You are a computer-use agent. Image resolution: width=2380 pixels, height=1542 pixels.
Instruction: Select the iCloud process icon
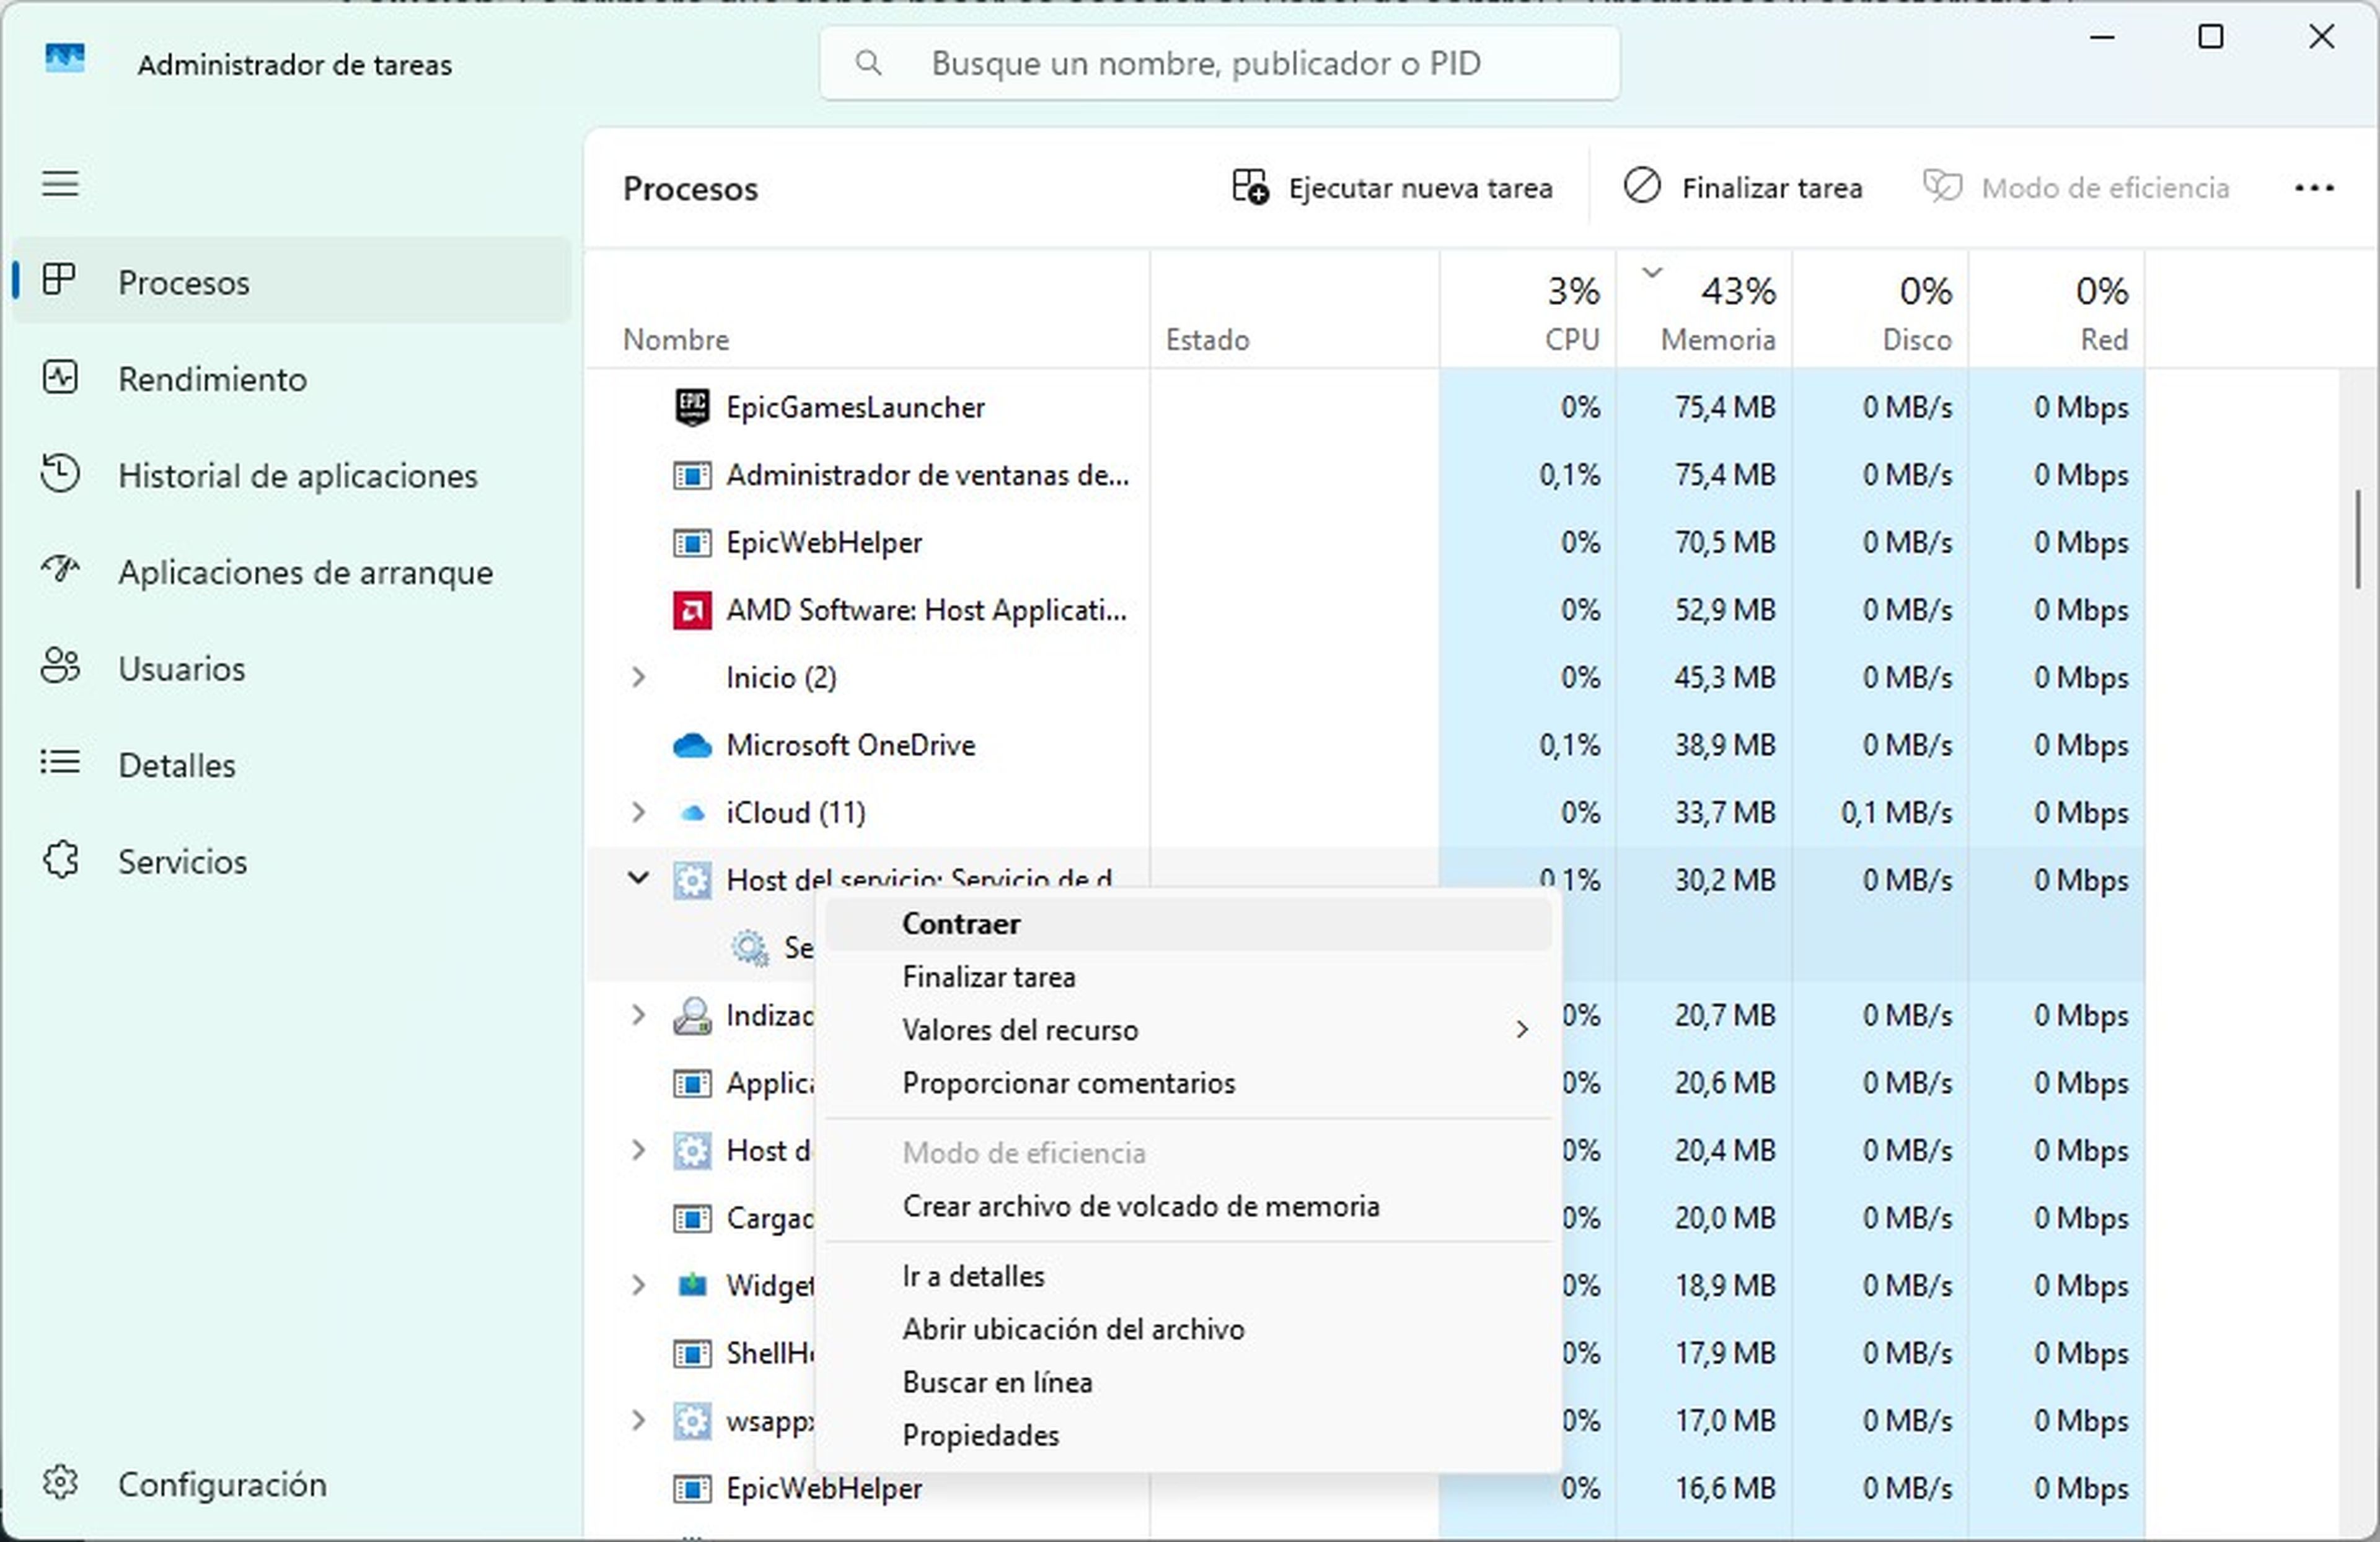692,813
